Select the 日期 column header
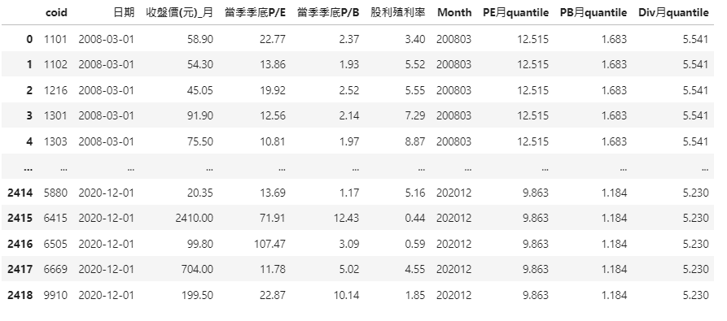Image resolution: width=727 pixels, height=321 pixels. [x=124, y=12]
